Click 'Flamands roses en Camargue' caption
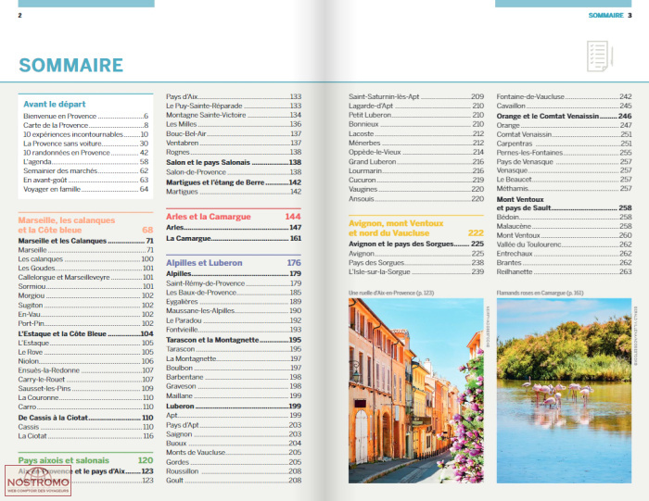The width and height of the screenshot is (649, 501). click(x=540, y=293)
